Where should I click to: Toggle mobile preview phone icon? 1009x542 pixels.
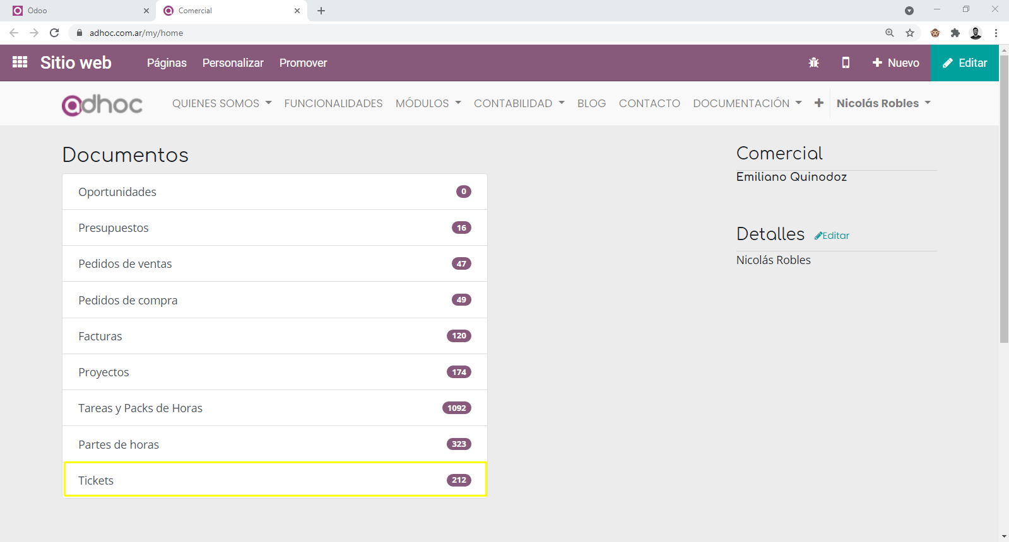click(846, 63)
